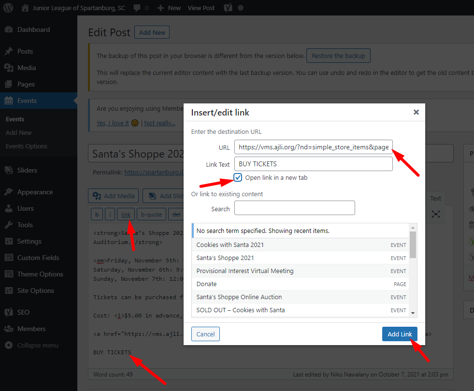The width and height of the screenshot is (474, 391).
Task: Click the SEO Yoast icon in sidebar
Action: click(x=9, y=312)
